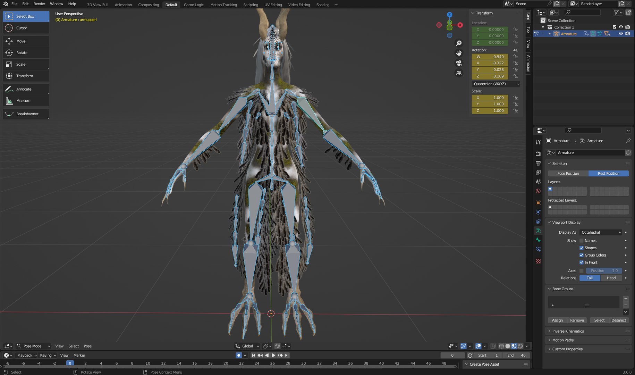Toggle Collection 1 exclude checkbox
Image resolution: width=635 pixels, height=375 pixels.
pyautogui.click(x=615, y=27)
